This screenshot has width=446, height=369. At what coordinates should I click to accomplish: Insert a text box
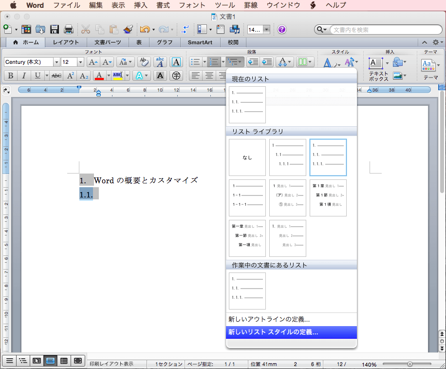coord(376,63)
